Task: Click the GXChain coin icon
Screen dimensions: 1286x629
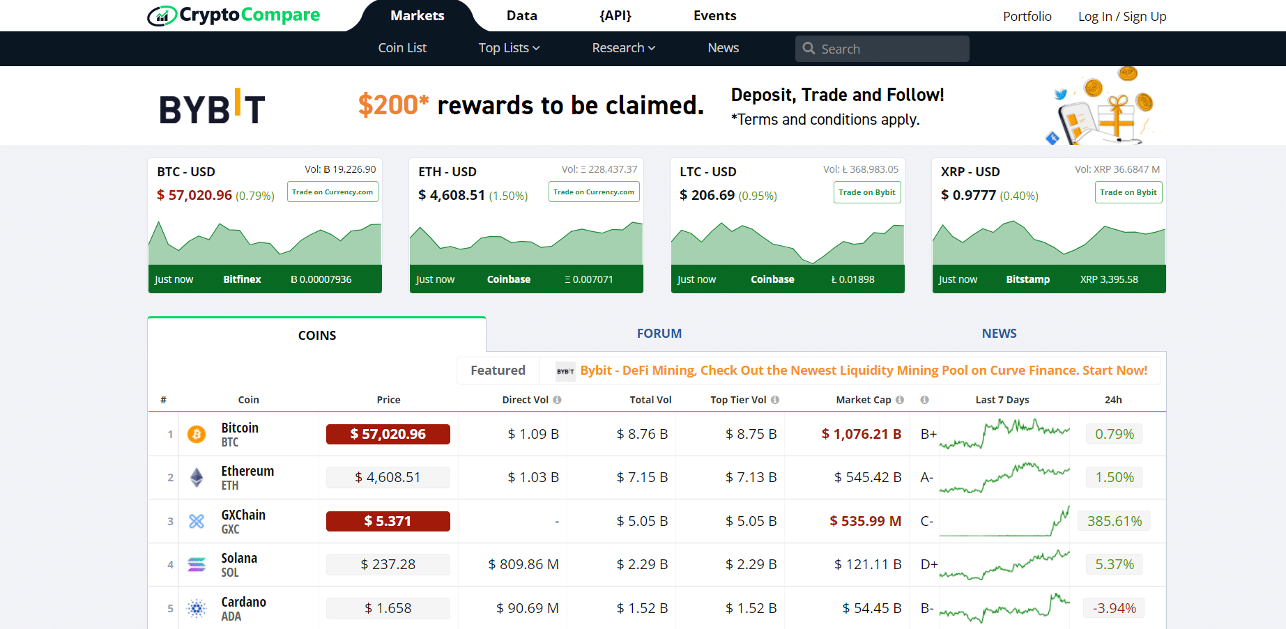Action: [197, 521]
